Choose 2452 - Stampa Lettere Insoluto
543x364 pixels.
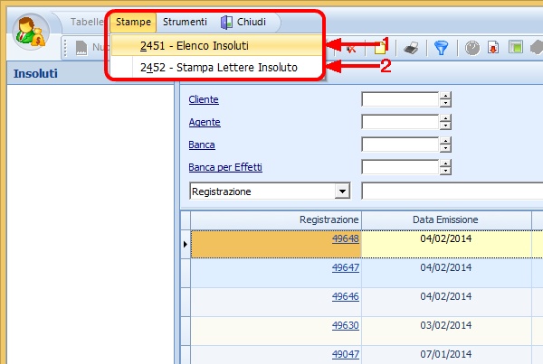219,67
